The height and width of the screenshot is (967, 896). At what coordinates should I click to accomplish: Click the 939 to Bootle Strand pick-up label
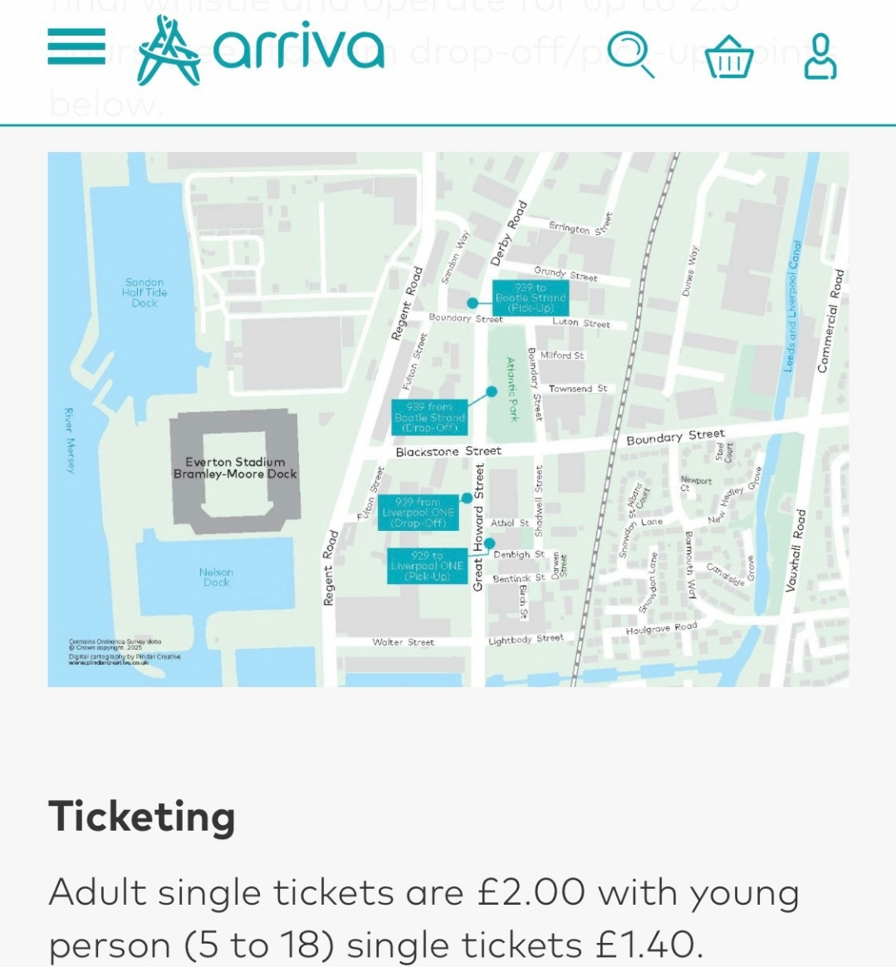point(531,298)
